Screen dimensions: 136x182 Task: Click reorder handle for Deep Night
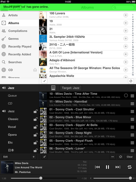tap(132, 135)
